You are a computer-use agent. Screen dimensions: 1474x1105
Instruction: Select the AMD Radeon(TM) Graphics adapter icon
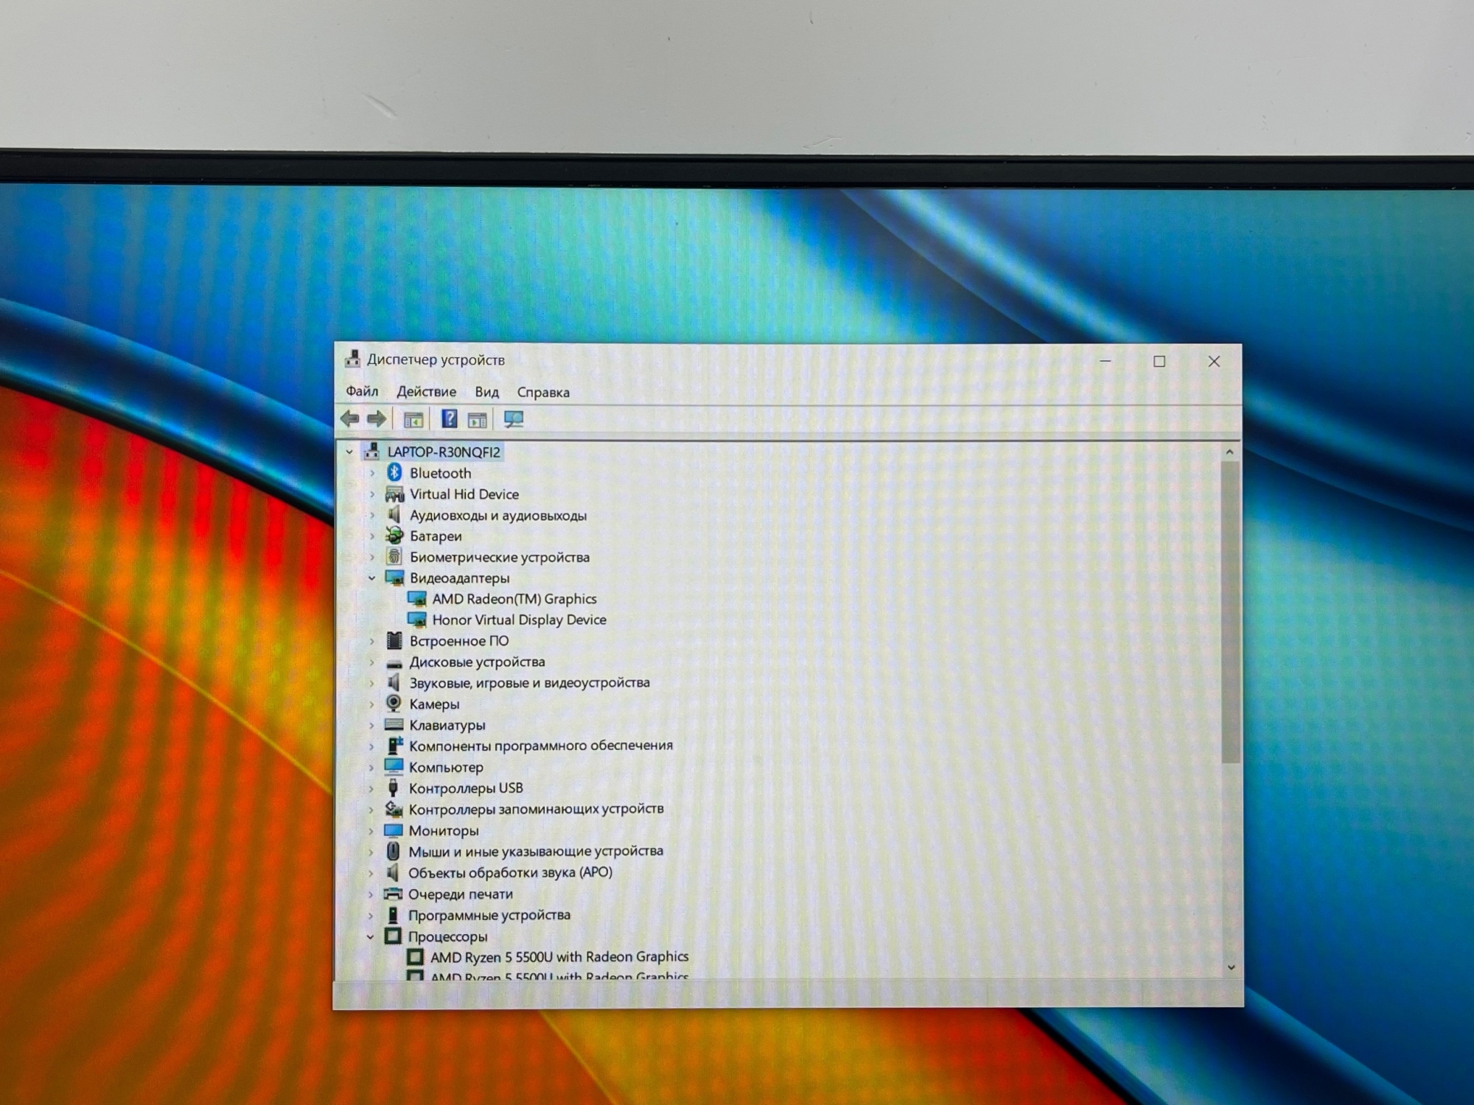click(x=417, y=599)
